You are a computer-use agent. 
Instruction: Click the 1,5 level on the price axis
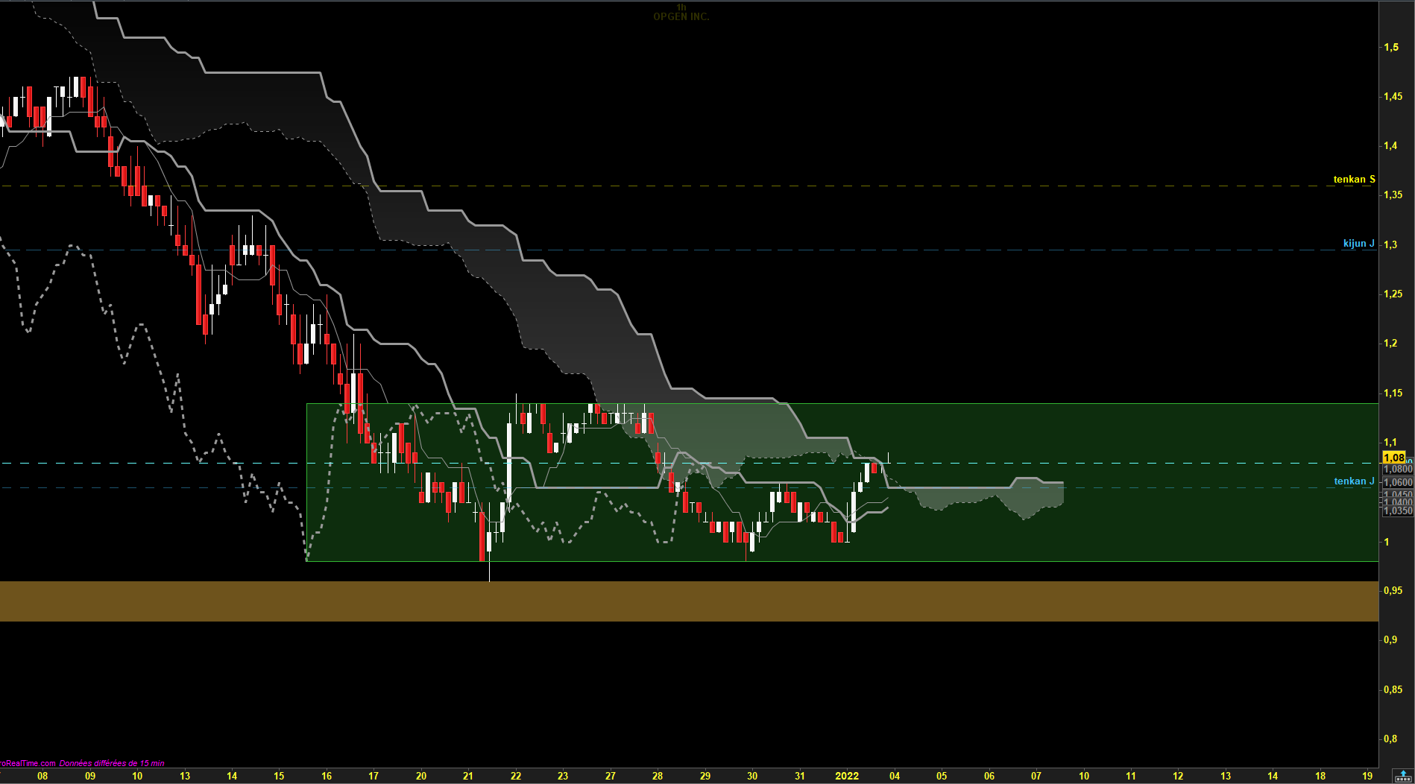(1391, 47)
